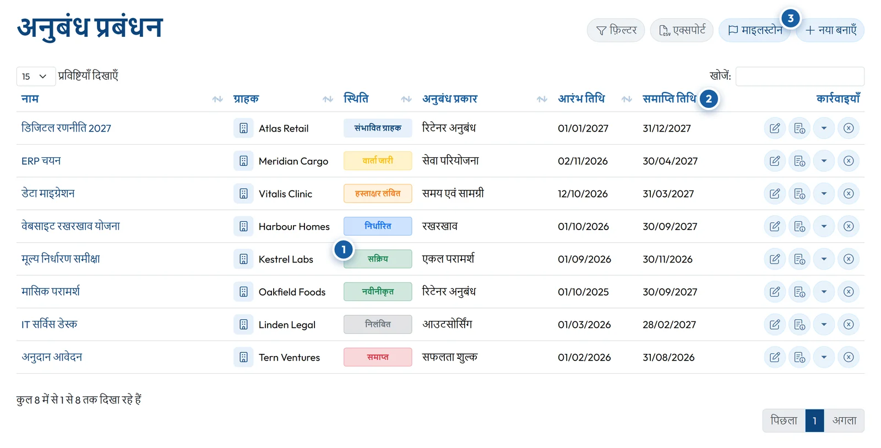Click building icon beside Meridian Cargo

(x=243, y=161)
